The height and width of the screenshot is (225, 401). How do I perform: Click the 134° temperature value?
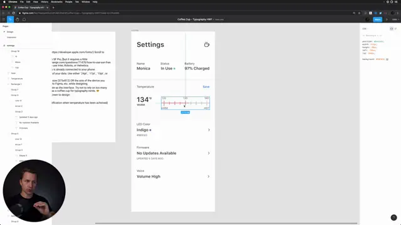tap(144, 99)
